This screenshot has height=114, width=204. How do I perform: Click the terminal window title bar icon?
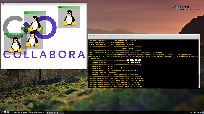(90, 36)
